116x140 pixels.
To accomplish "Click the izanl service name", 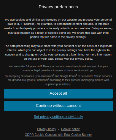I will point(50,76).
